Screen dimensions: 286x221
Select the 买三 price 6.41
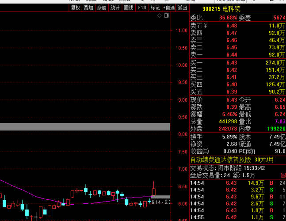[x=232, y=77]
